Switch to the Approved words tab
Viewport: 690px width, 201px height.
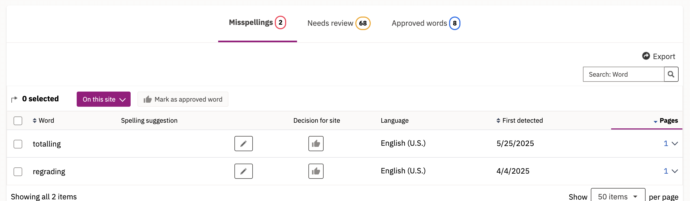point(425,23)
